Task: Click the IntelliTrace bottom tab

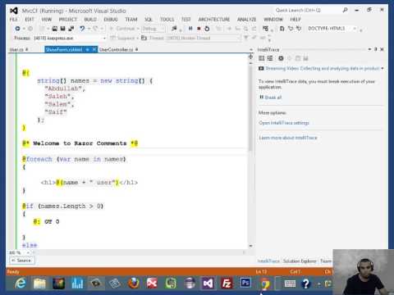Action: (x=268, y=261)
